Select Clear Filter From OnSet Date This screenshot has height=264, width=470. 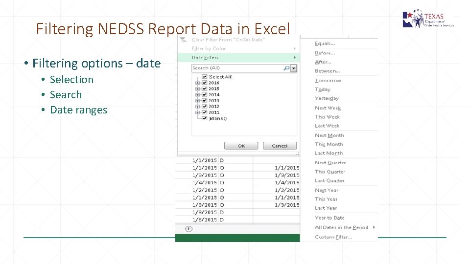pos(228,40)
